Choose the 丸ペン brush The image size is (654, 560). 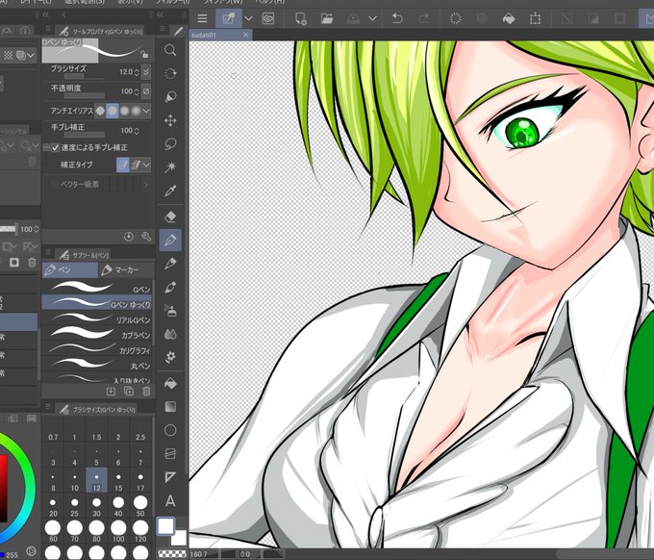[x=97, y=365]
